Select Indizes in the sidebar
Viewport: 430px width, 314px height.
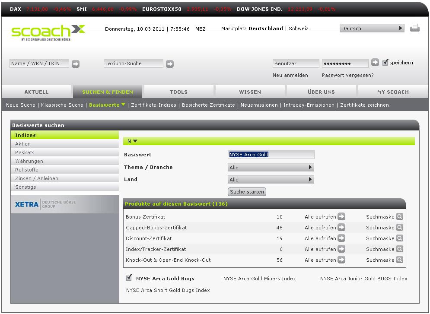(x=65, y=135)
